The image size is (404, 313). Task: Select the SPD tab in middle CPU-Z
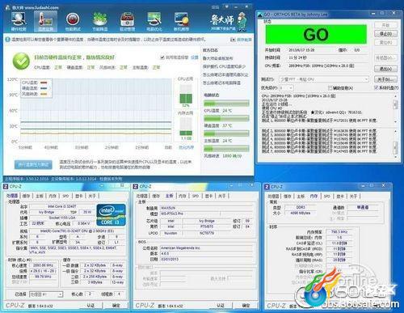tap(196, 196)
